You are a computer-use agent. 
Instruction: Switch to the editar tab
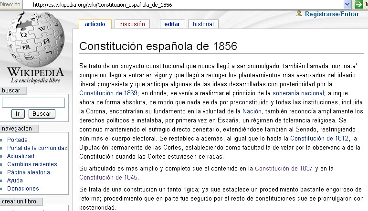coord(172,24)
